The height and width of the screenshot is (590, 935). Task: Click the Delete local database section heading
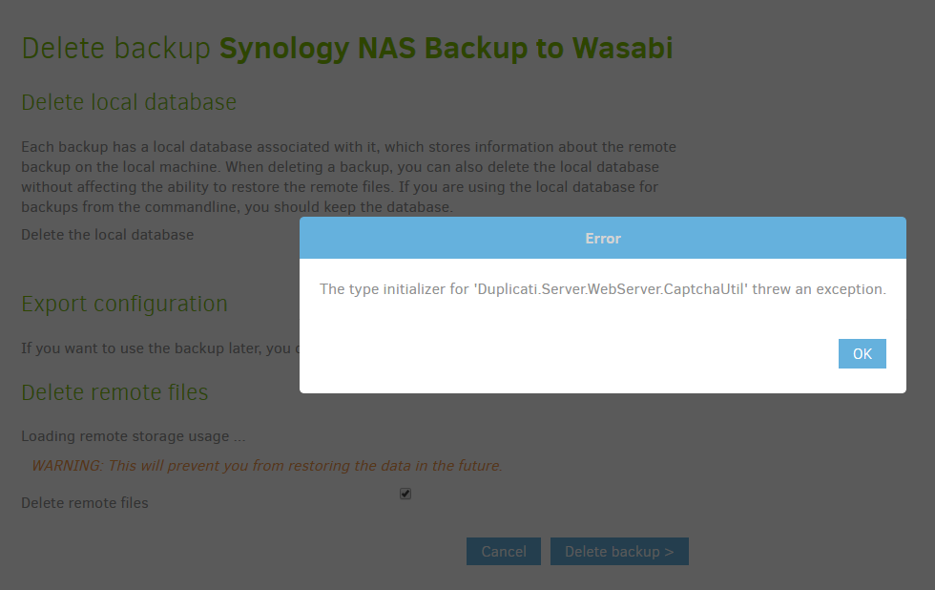[128, 102]
